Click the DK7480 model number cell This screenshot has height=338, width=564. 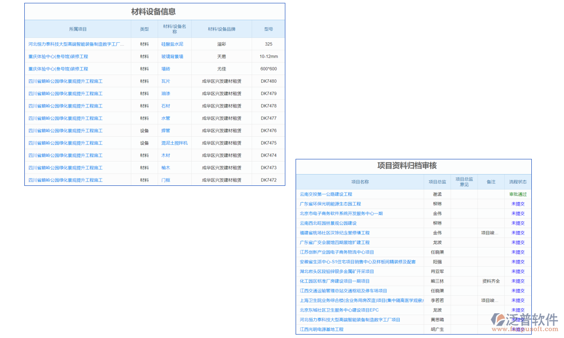click(x=268, y=81)
